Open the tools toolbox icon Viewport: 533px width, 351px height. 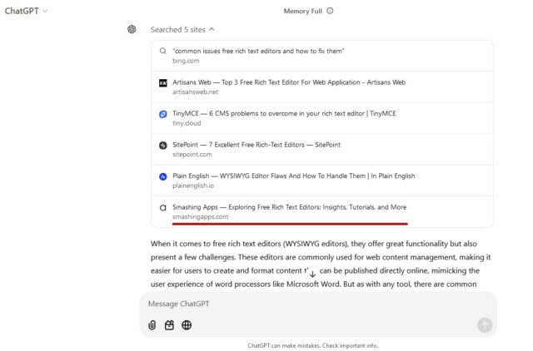point(169,325)
